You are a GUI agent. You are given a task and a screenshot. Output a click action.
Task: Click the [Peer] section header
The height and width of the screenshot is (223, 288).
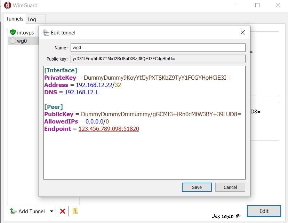[x=54, y=107]
